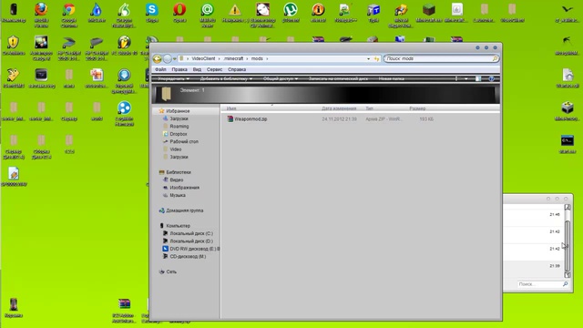Open the Упорядочить dropdown in the toolbar
This screenshot has height=328, width=583.
coord(174,79)
